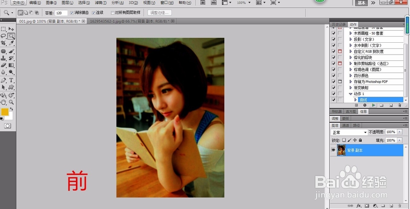This screenshot has height=209, width=410.
Task: Select the 3D Camera Orbit tool
Action: pos(11,95)
